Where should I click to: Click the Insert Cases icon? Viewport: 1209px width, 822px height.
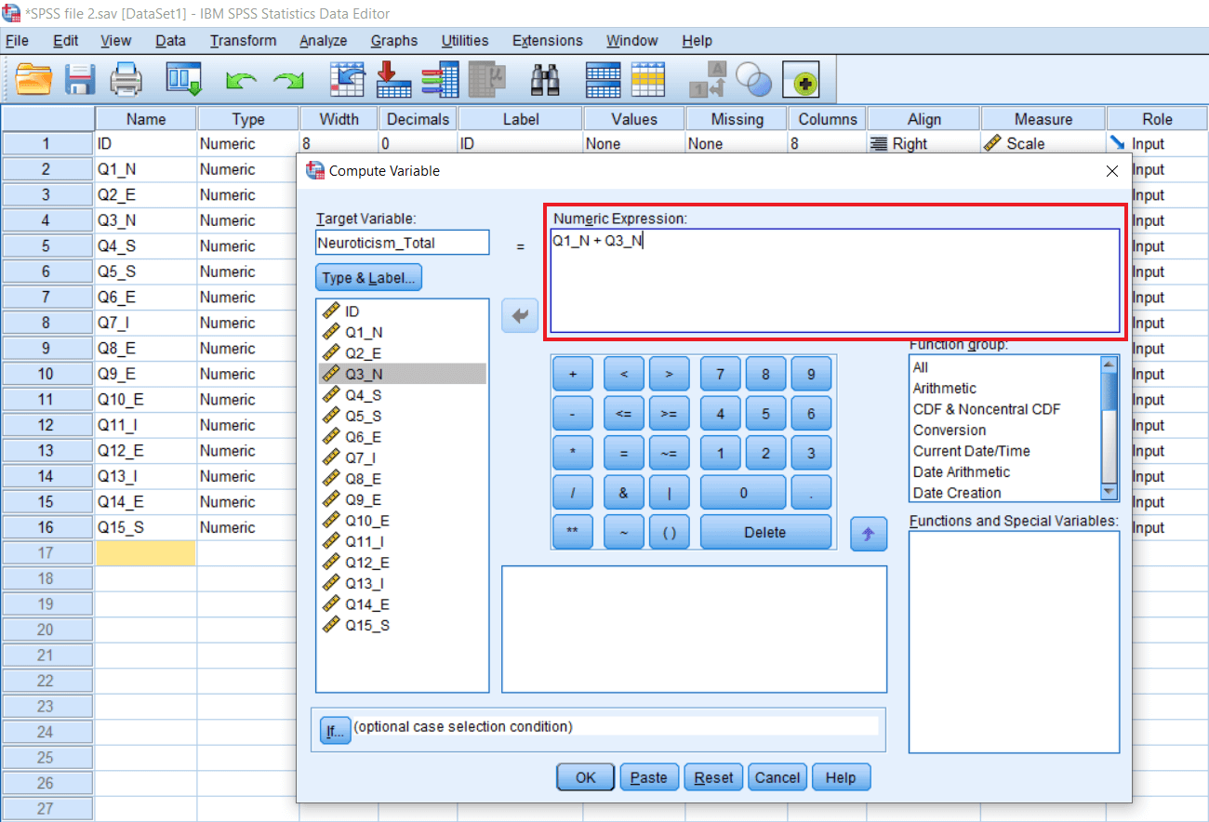pos(603,80)
